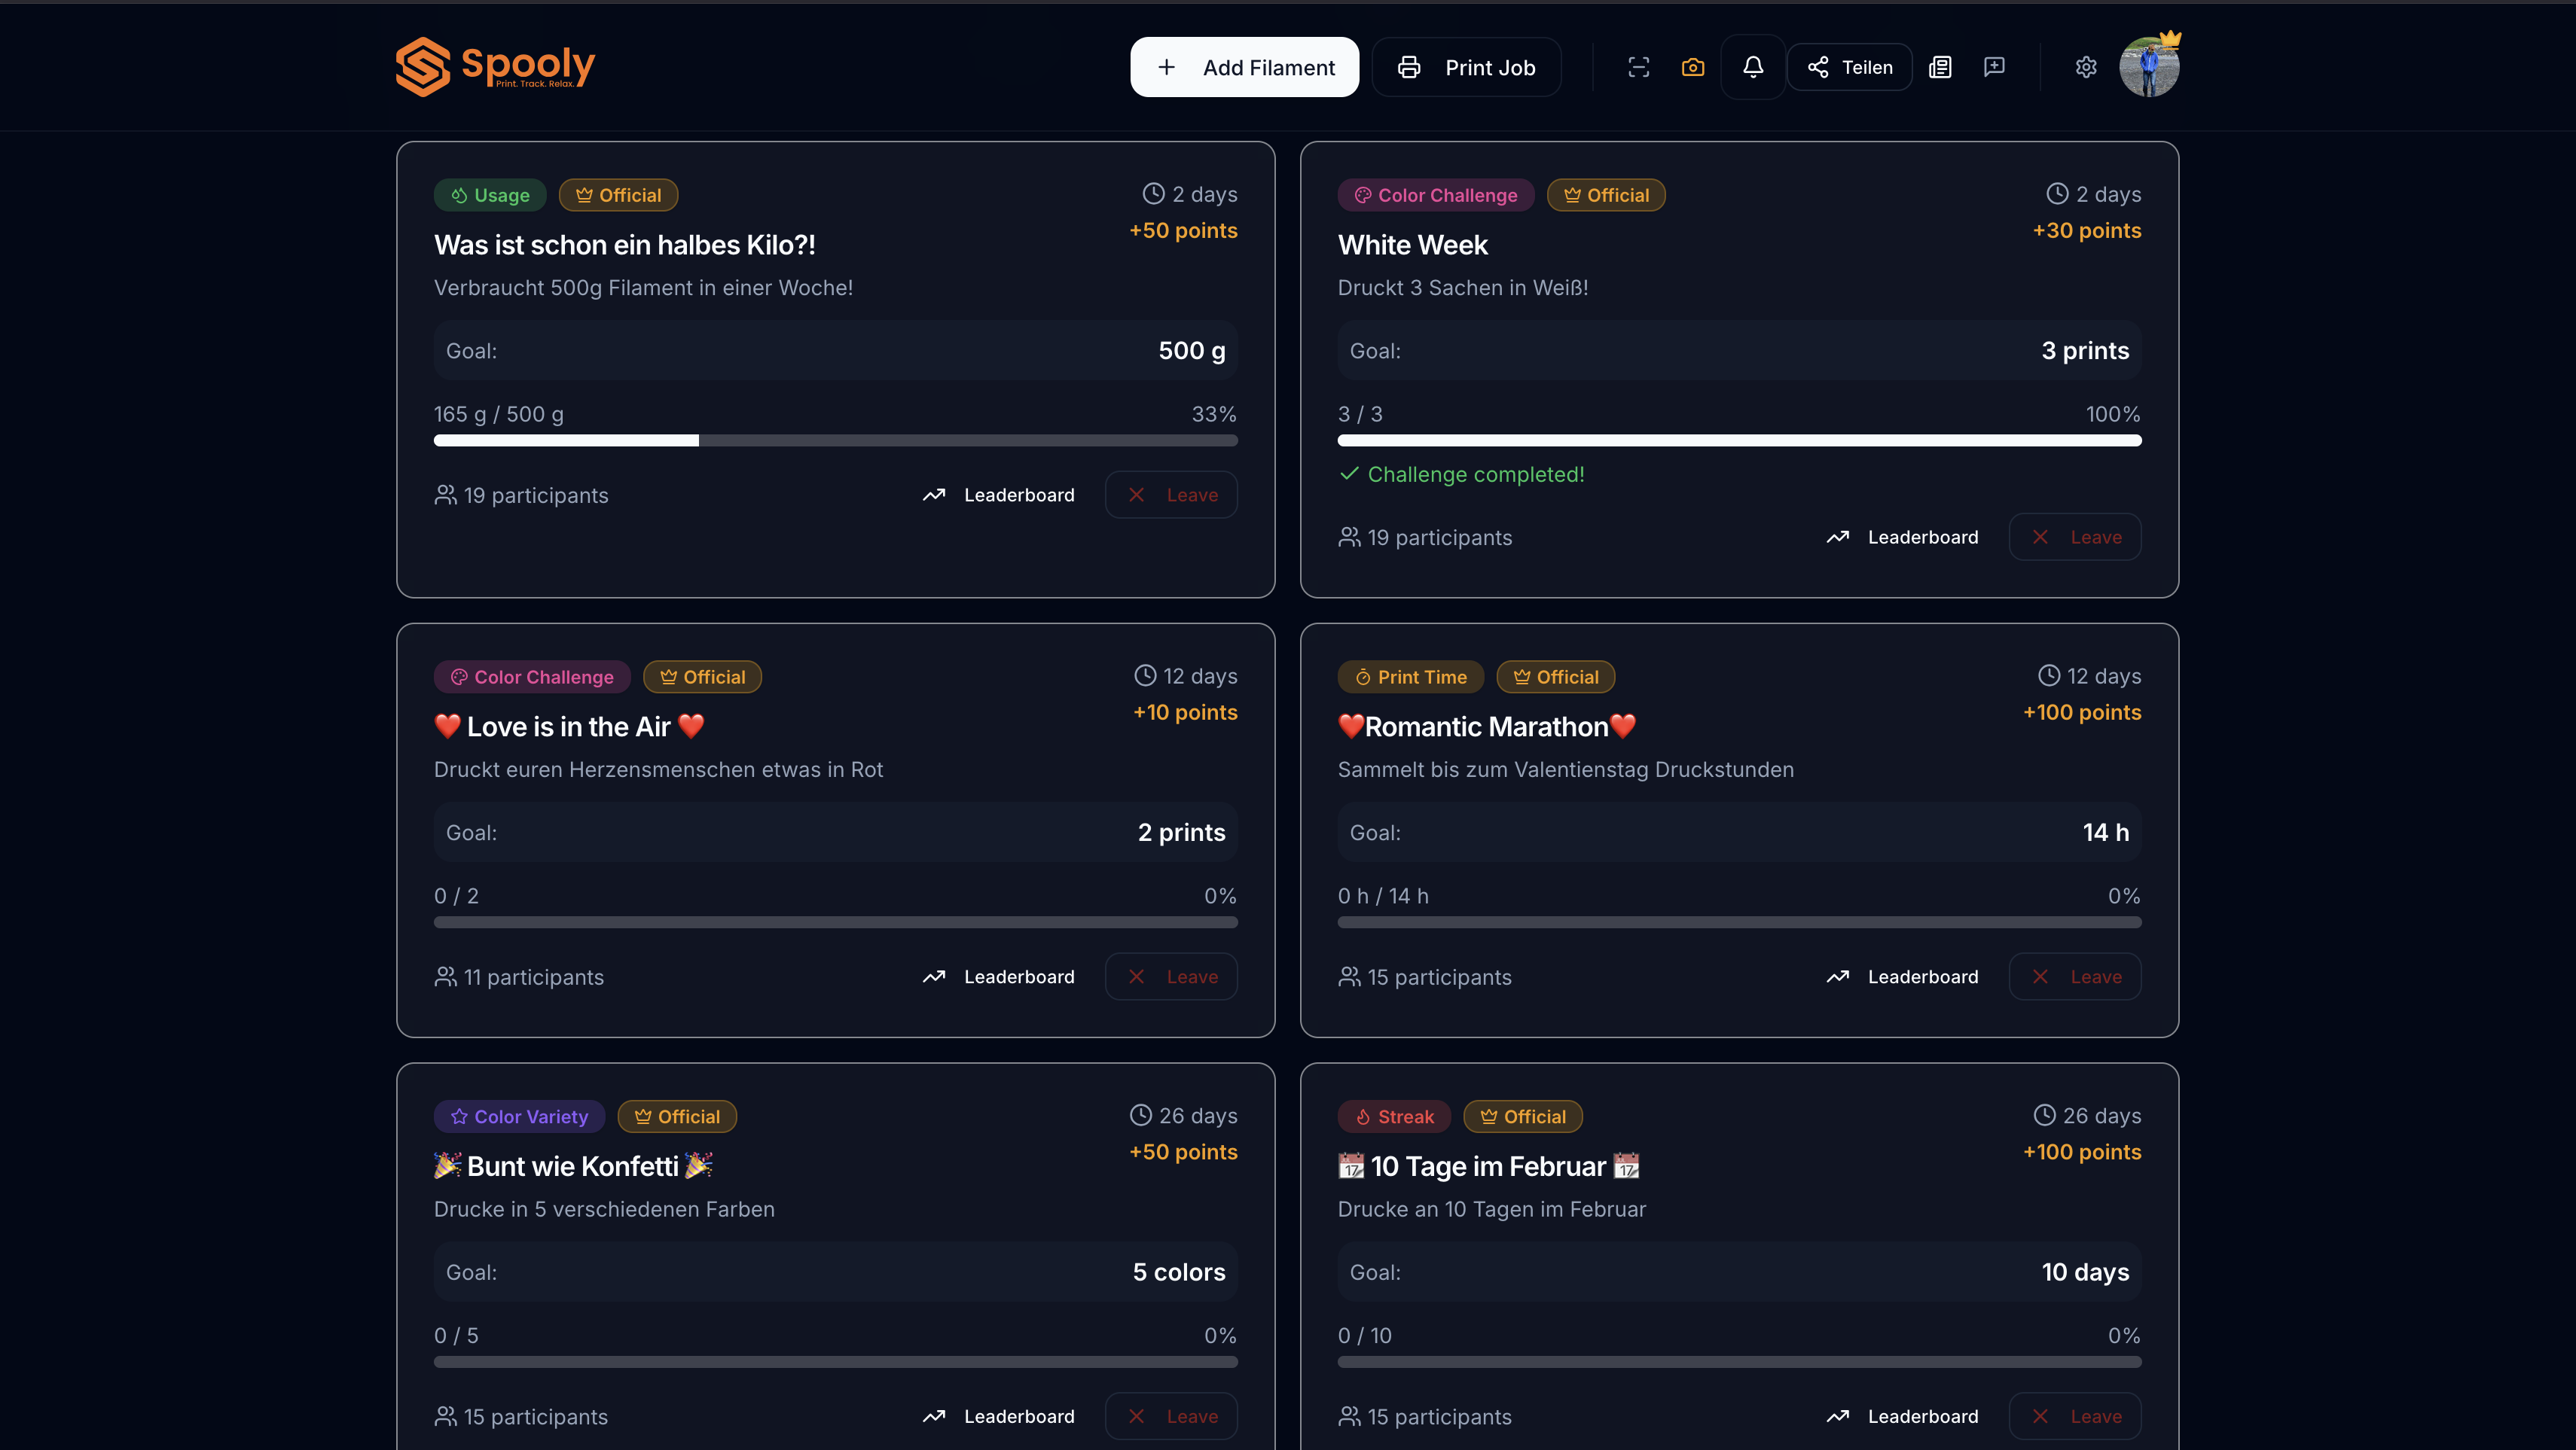Viewport: 2576px width, 1450px height.
Task: Click the Spooly logo
Action: tap(495, 67)
